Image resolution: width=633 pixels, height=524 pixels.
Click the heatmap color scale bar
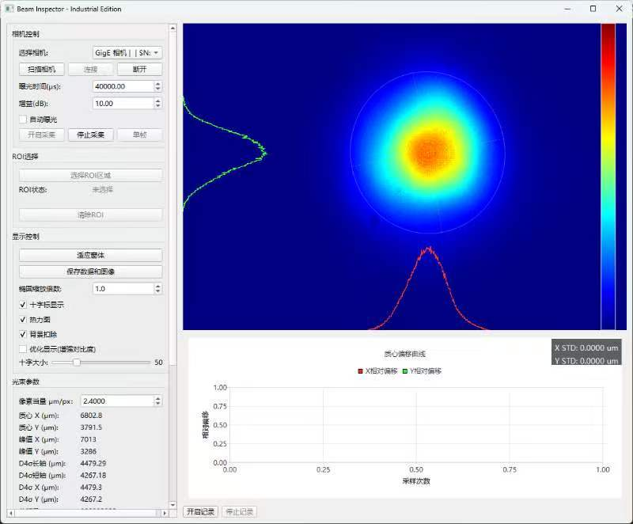click(608, 177)
